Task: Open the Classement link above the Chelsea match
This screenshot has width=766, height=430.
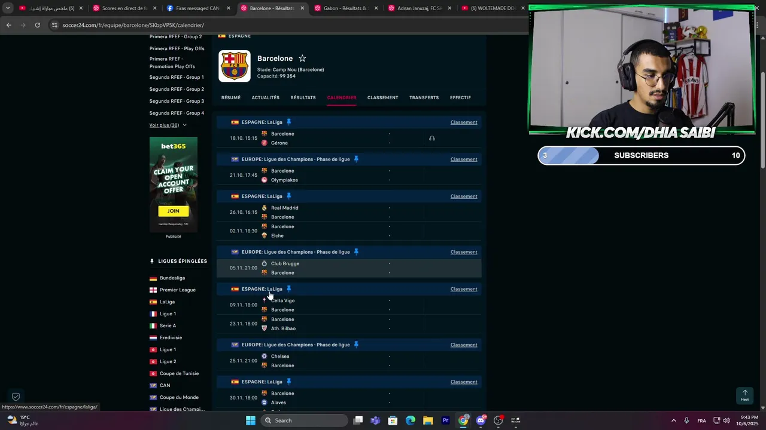Action: click(x=464, y=345)
